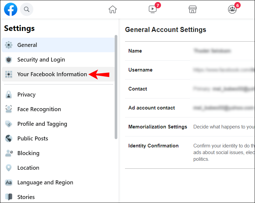The height and width of the screenshot is (203, 255).
Task: Open Security and Login settings
Action: pos(58,60)
